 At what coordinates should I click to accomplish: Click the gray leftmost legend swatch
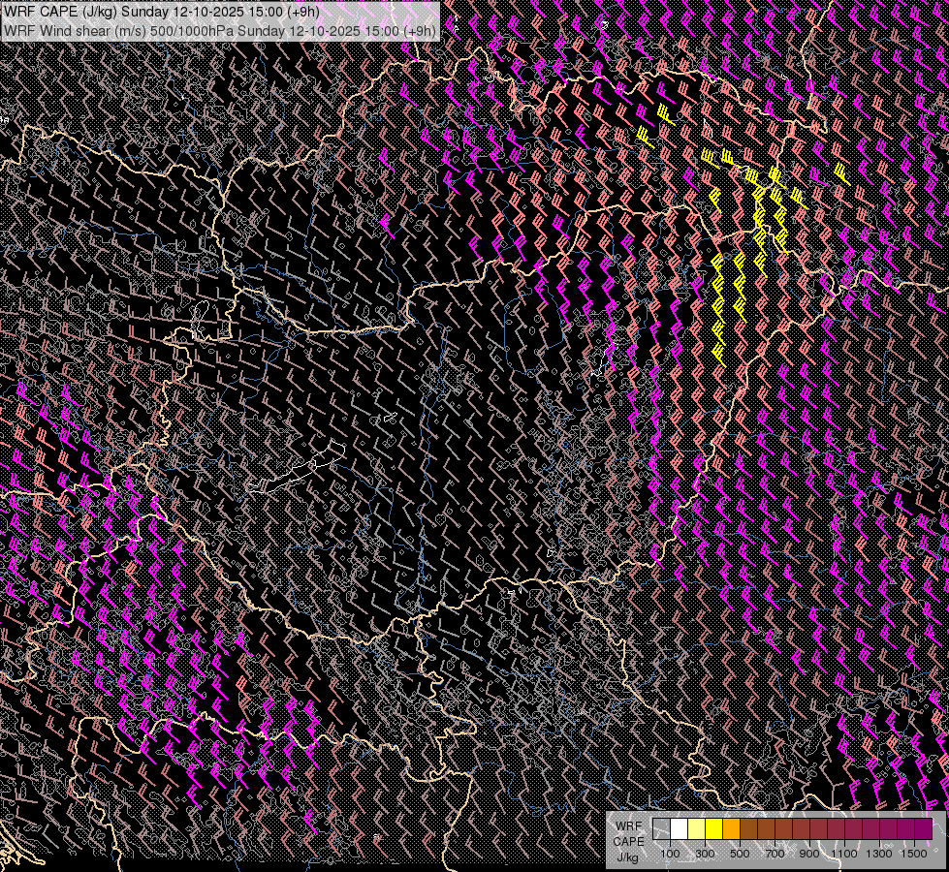661,829
